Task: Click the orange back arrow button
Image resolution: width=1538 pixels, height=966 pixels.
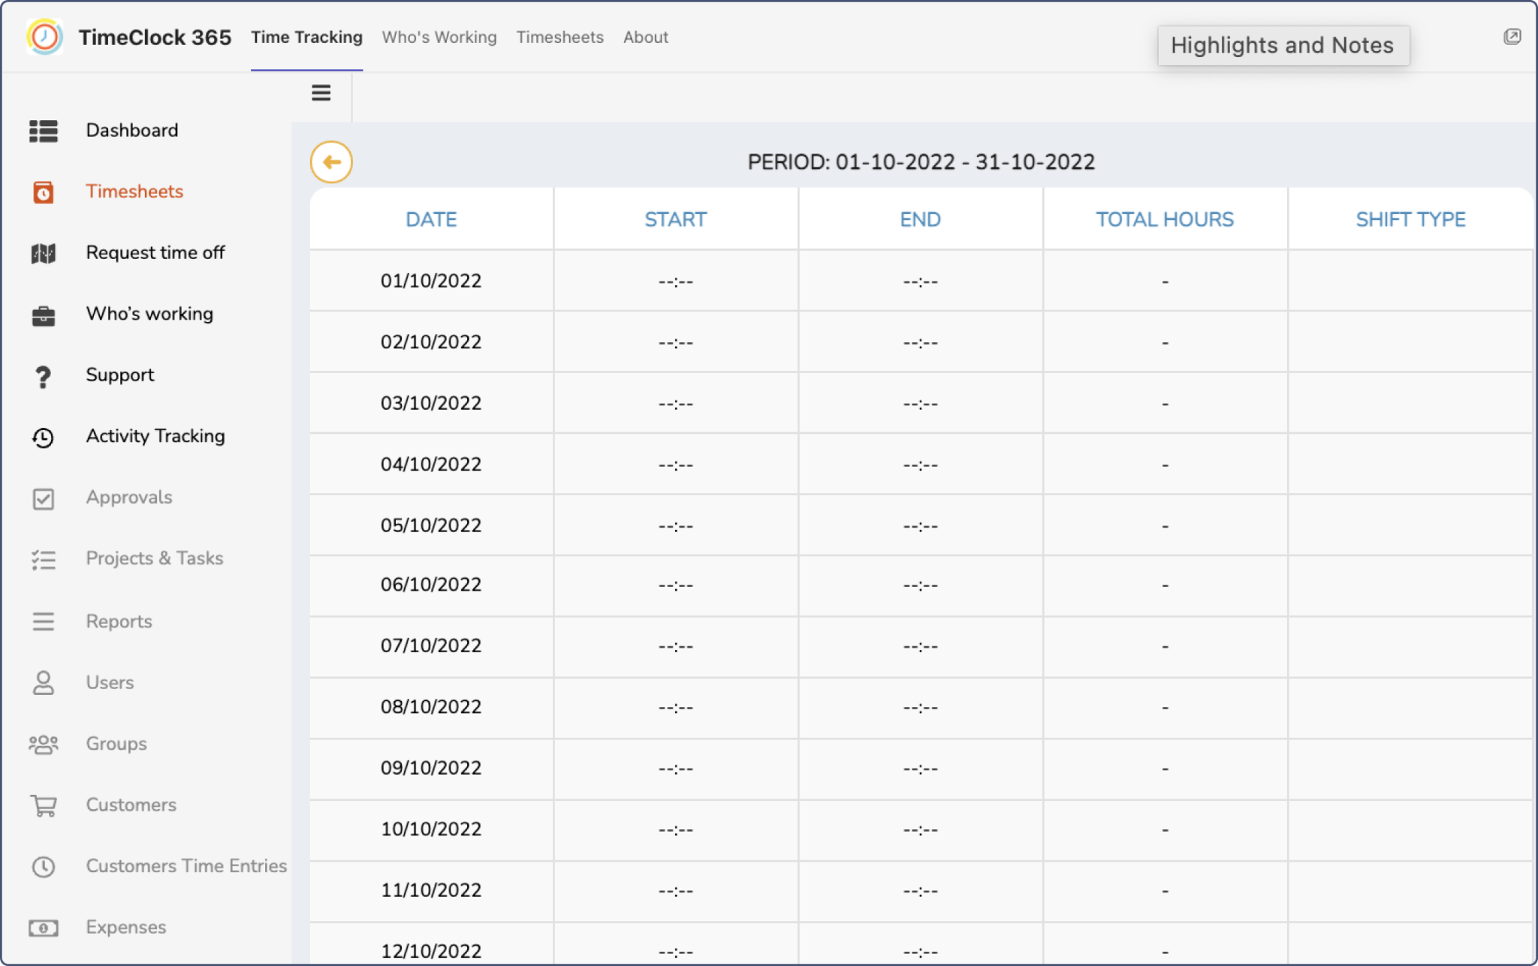Action: pyautogui.click(x=331, y=161)
